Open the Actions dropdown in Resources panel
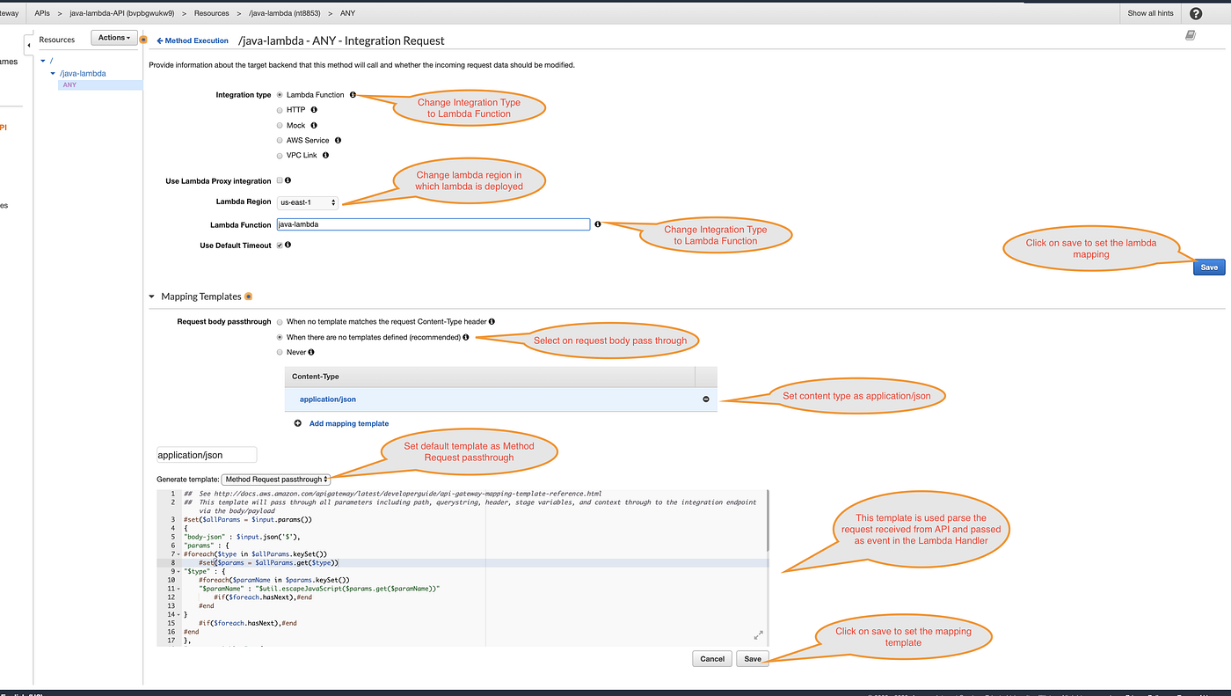 tap(113, 37)
